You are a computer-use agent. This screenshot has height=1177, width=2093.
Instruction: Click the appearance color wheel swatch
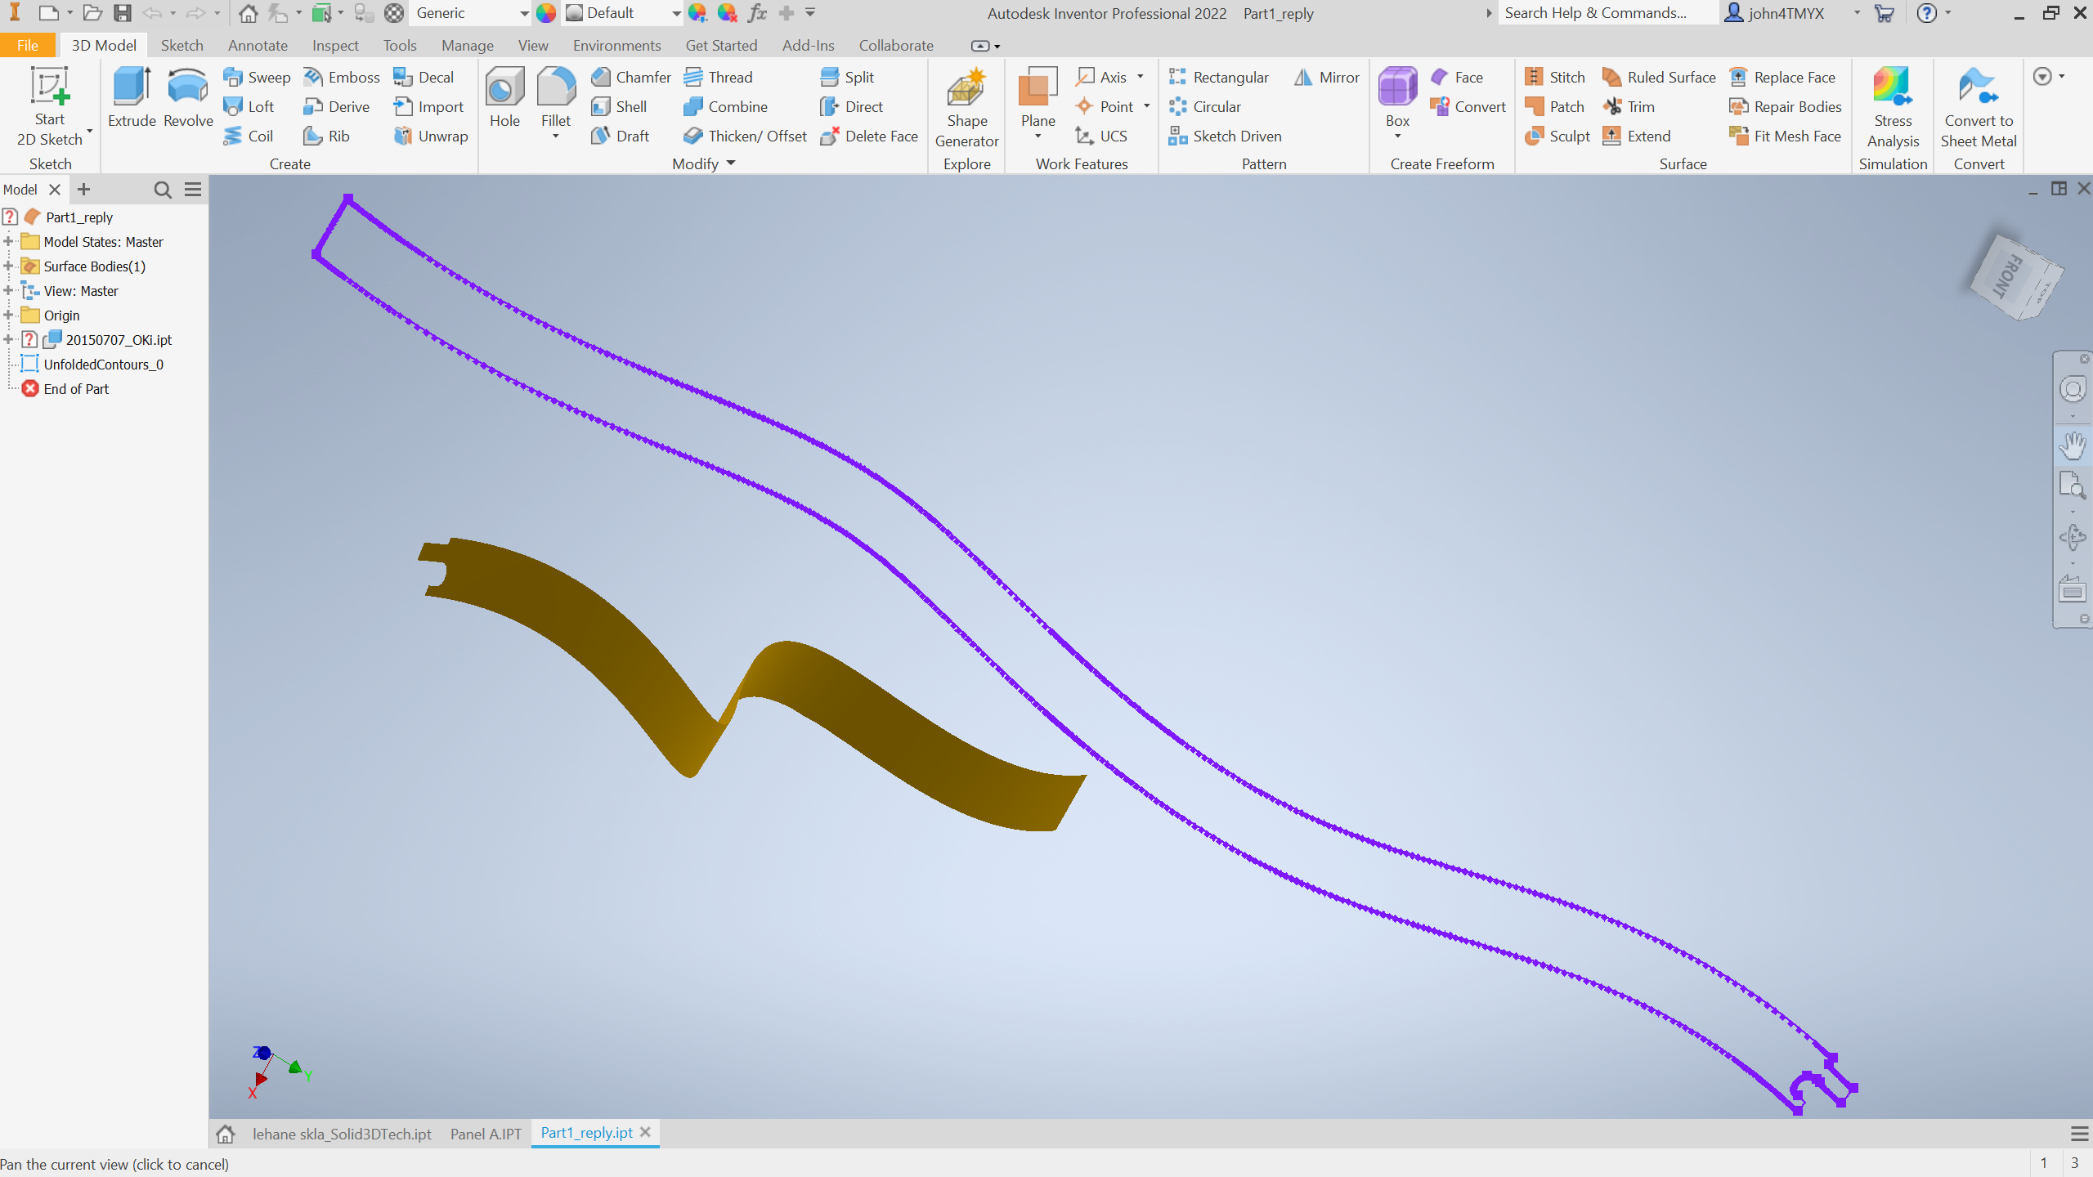coord(546,13)
